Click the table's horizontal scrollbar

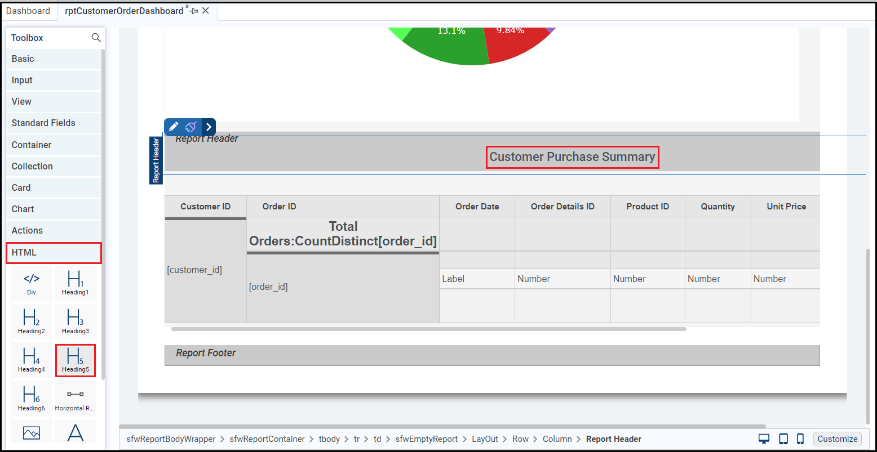tap(429, 329)
